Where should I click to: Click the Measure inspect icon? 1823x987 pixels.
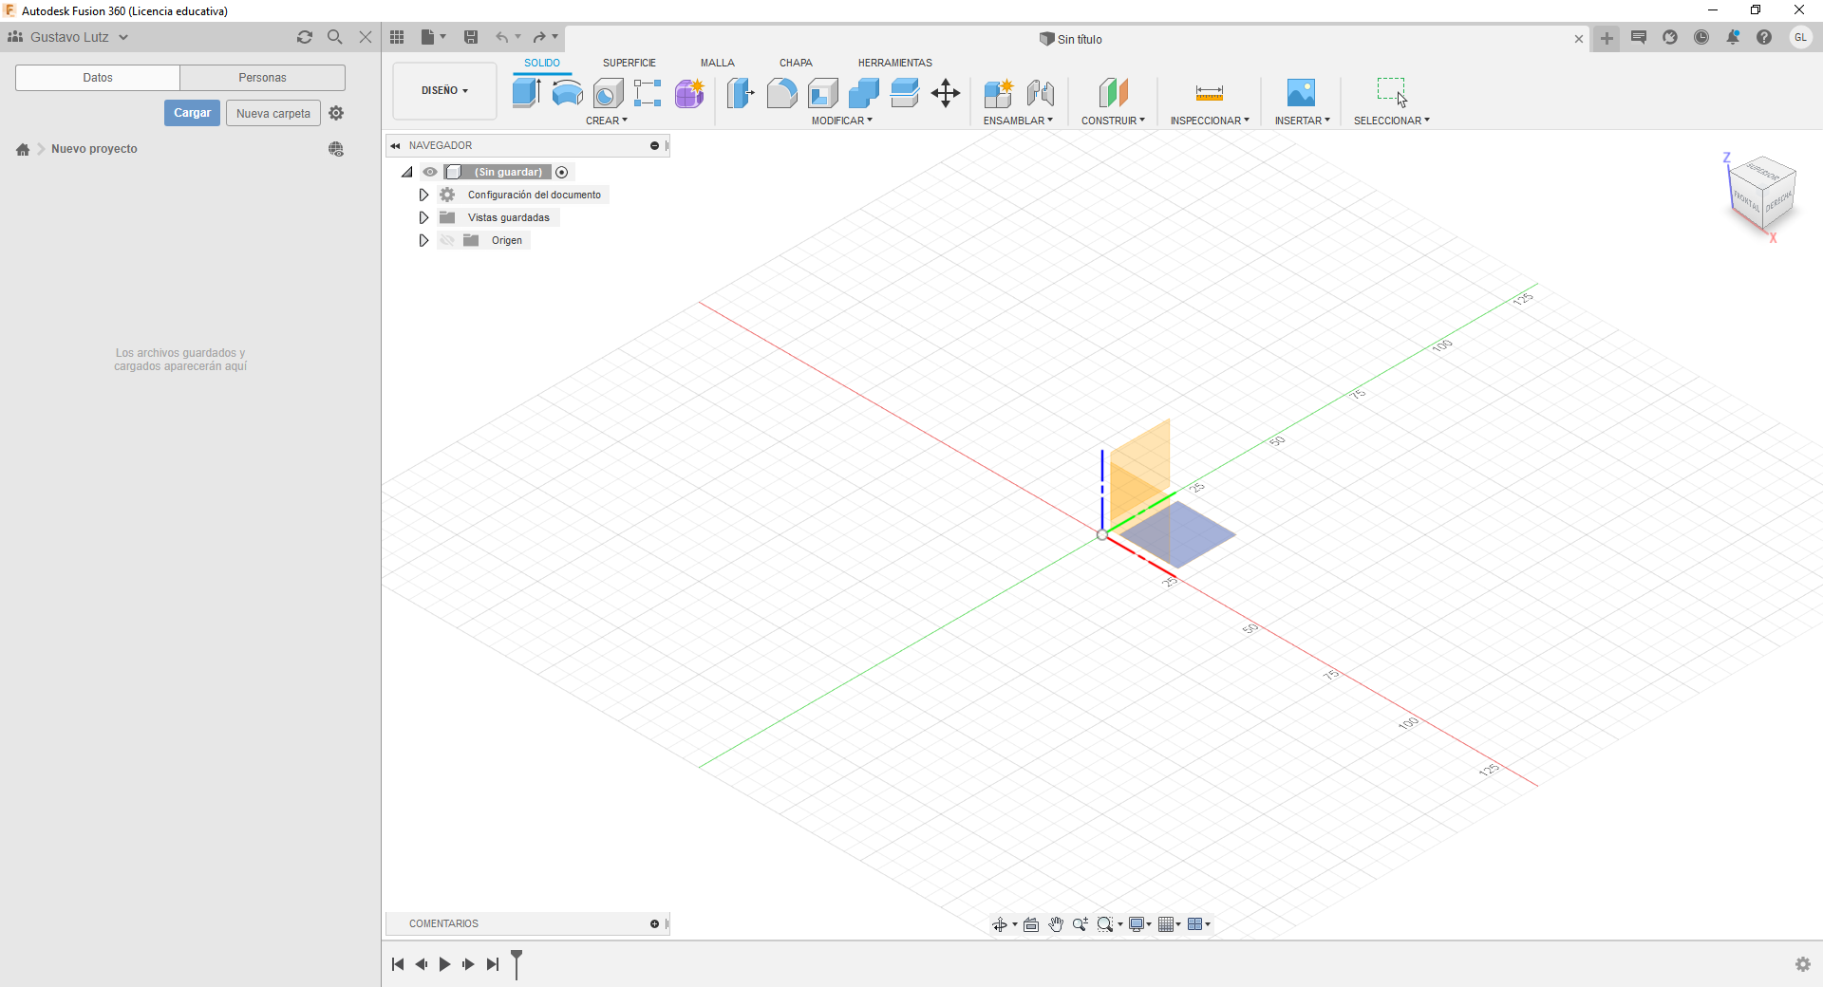point(1209,93)
